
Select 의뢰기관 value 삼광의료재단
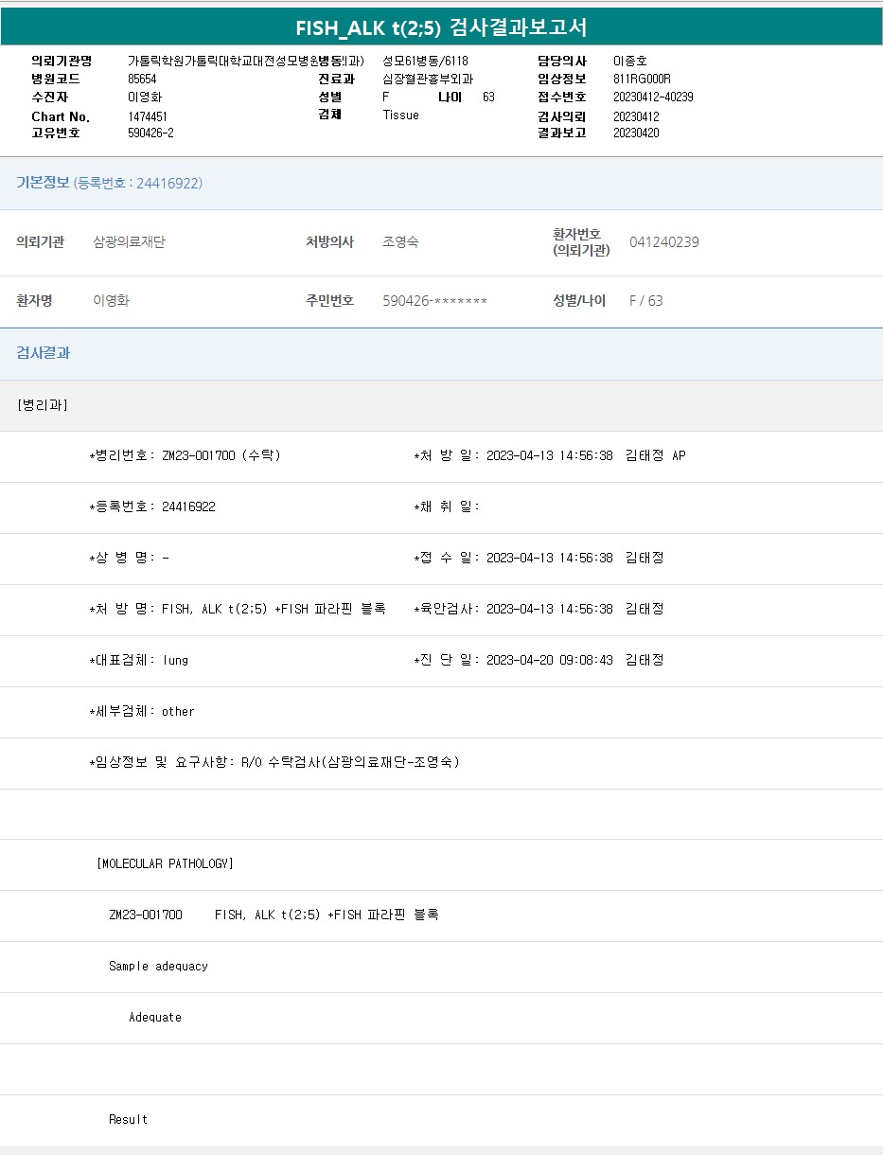point(129,242)
